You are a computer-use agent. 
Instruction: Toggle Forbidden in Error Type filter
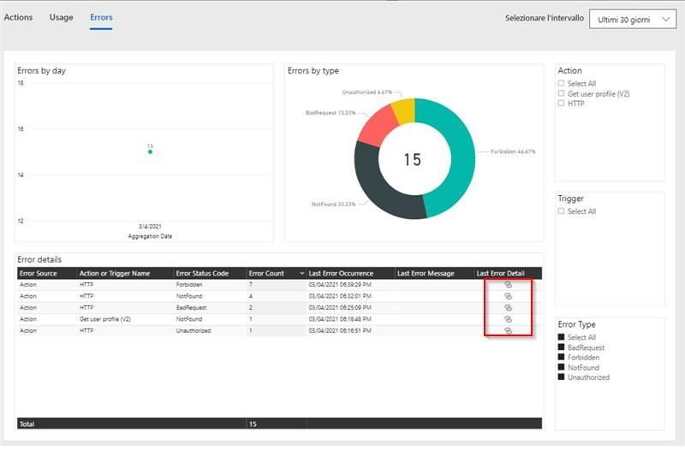coord(562,358)
